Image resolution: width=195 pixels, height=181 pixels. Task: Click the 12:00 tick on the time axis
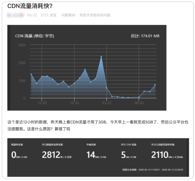[42, 103]
